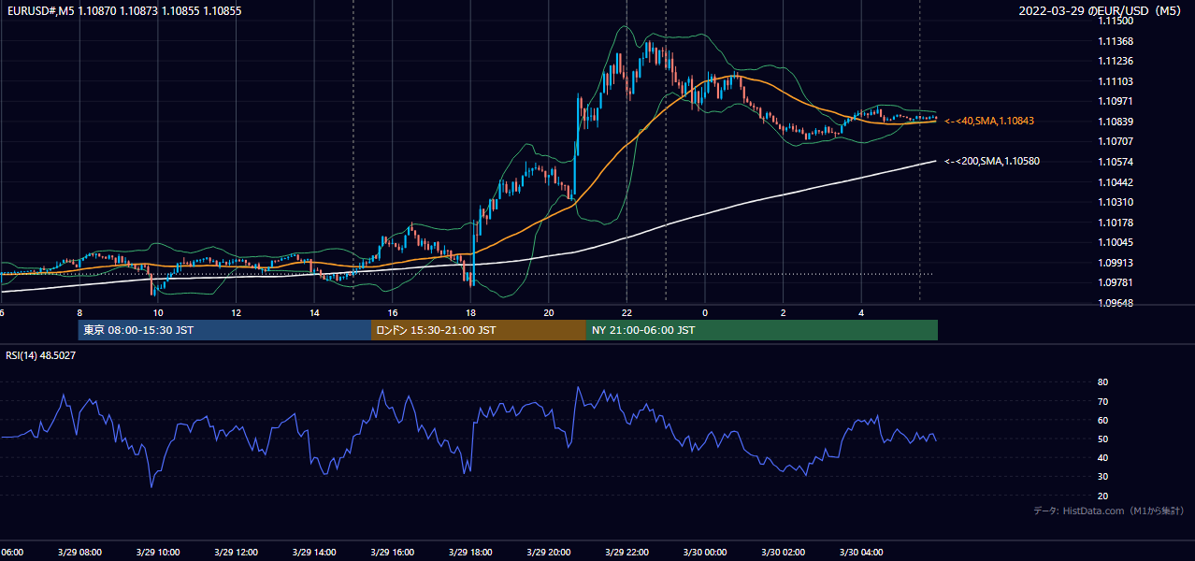Select the 東京 08:00-15:30 JST session bar
Screen dimensions: 1195x561
(x=224, y=330)
